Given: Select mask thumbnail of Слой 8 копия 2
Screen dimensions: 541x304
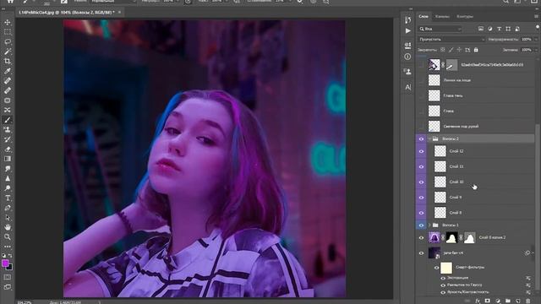Looking at the screenshot, I should pyautogui.click(x=451, y=238).
